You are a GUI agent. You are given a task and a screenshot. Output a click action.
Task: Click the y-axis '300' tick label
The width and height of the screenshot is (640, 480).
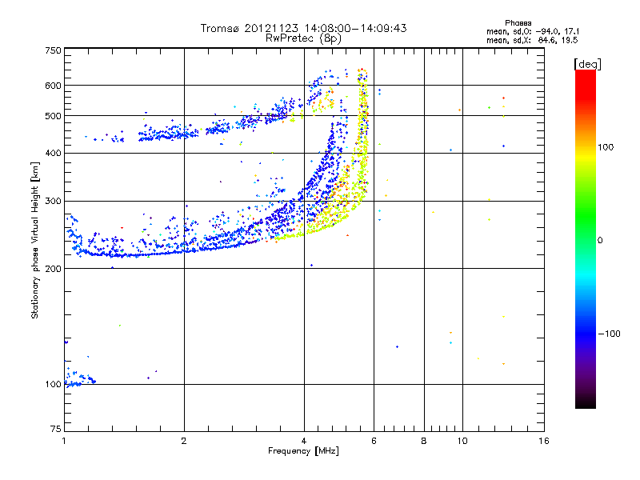(53, 201)
